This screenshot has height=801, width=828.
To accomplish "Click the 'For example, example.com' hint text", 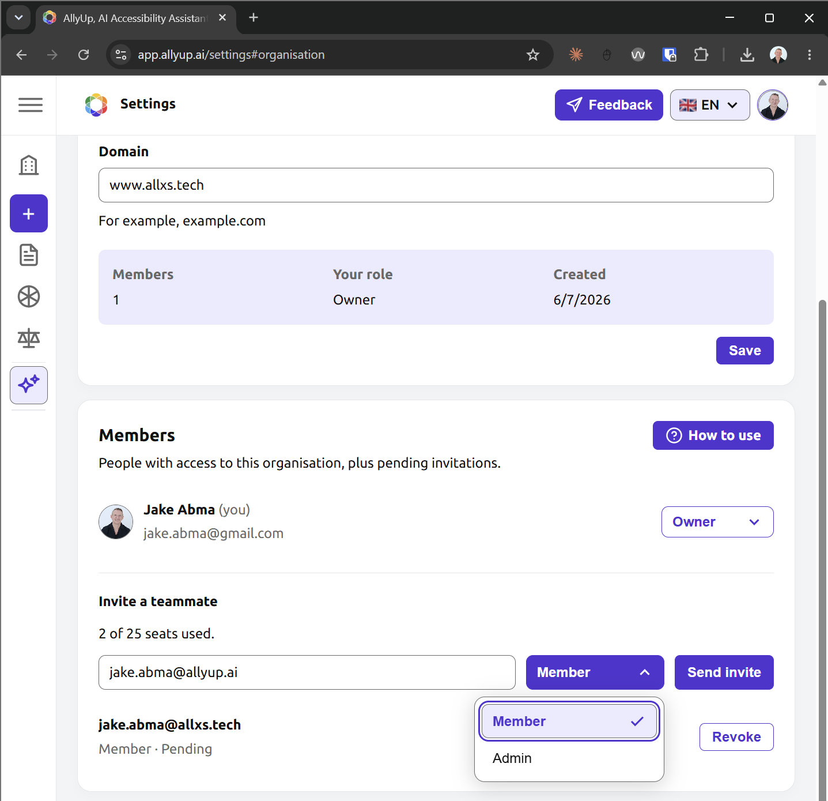I will tap(182, 221).
